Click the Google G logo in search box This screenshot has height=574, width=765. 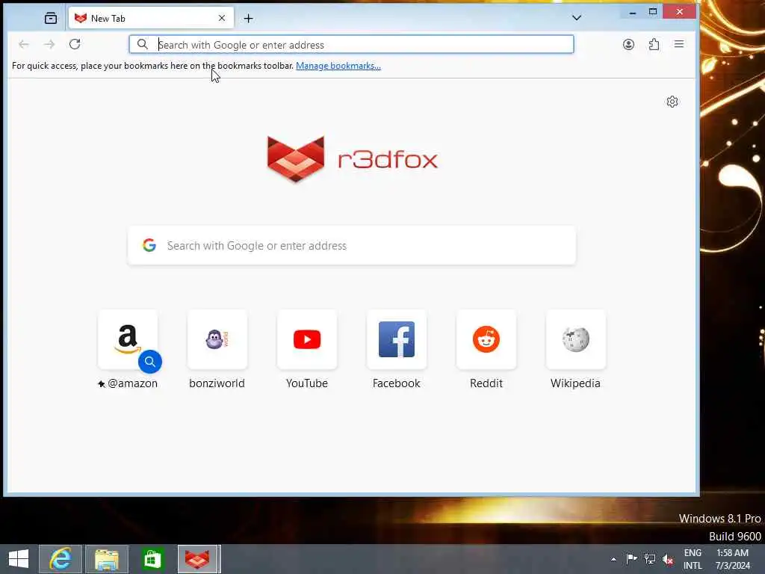(149, 245)
